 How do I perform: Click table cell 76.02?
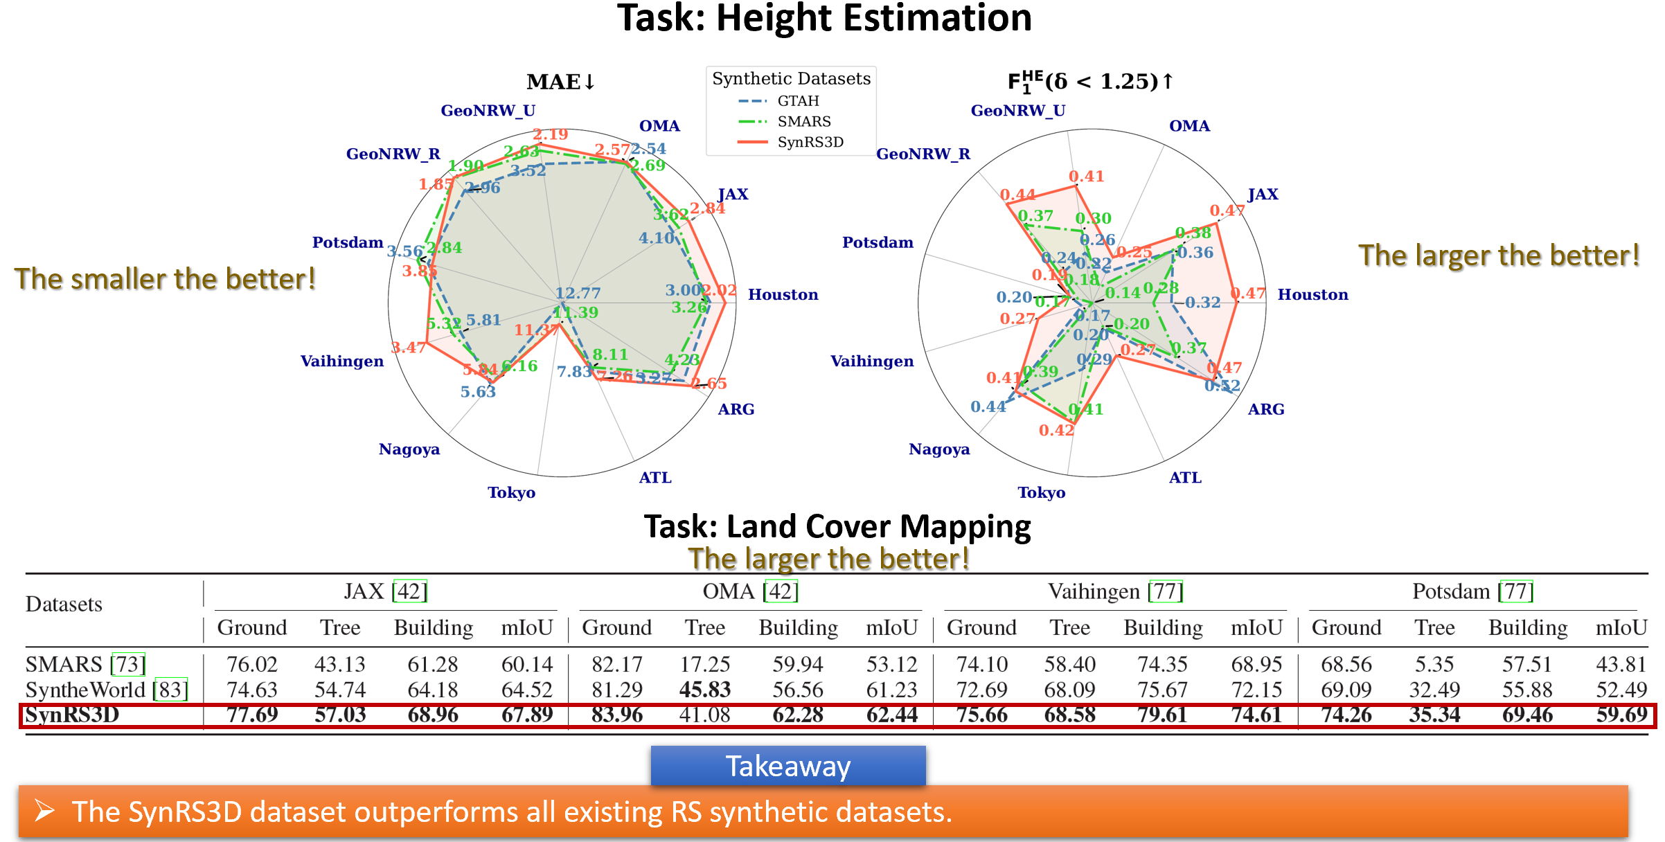[x=252, y=664]
